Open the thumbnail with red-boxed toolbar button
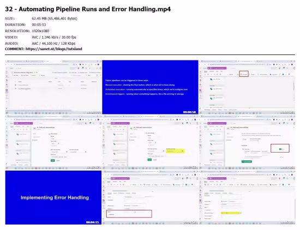300x230 pixels. pyautogui.click(x=247, y=87)
